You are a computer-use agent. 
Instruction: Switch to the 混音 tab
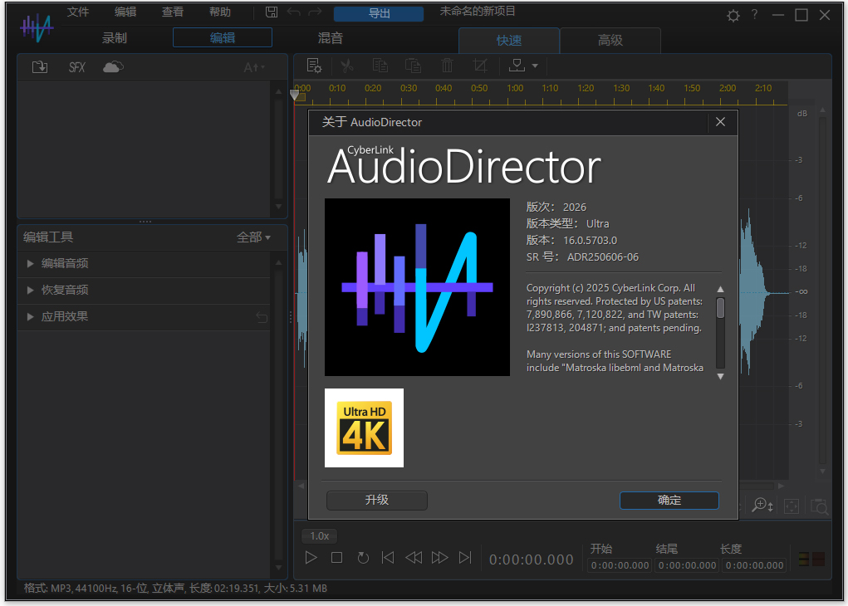tap(330, 38)
